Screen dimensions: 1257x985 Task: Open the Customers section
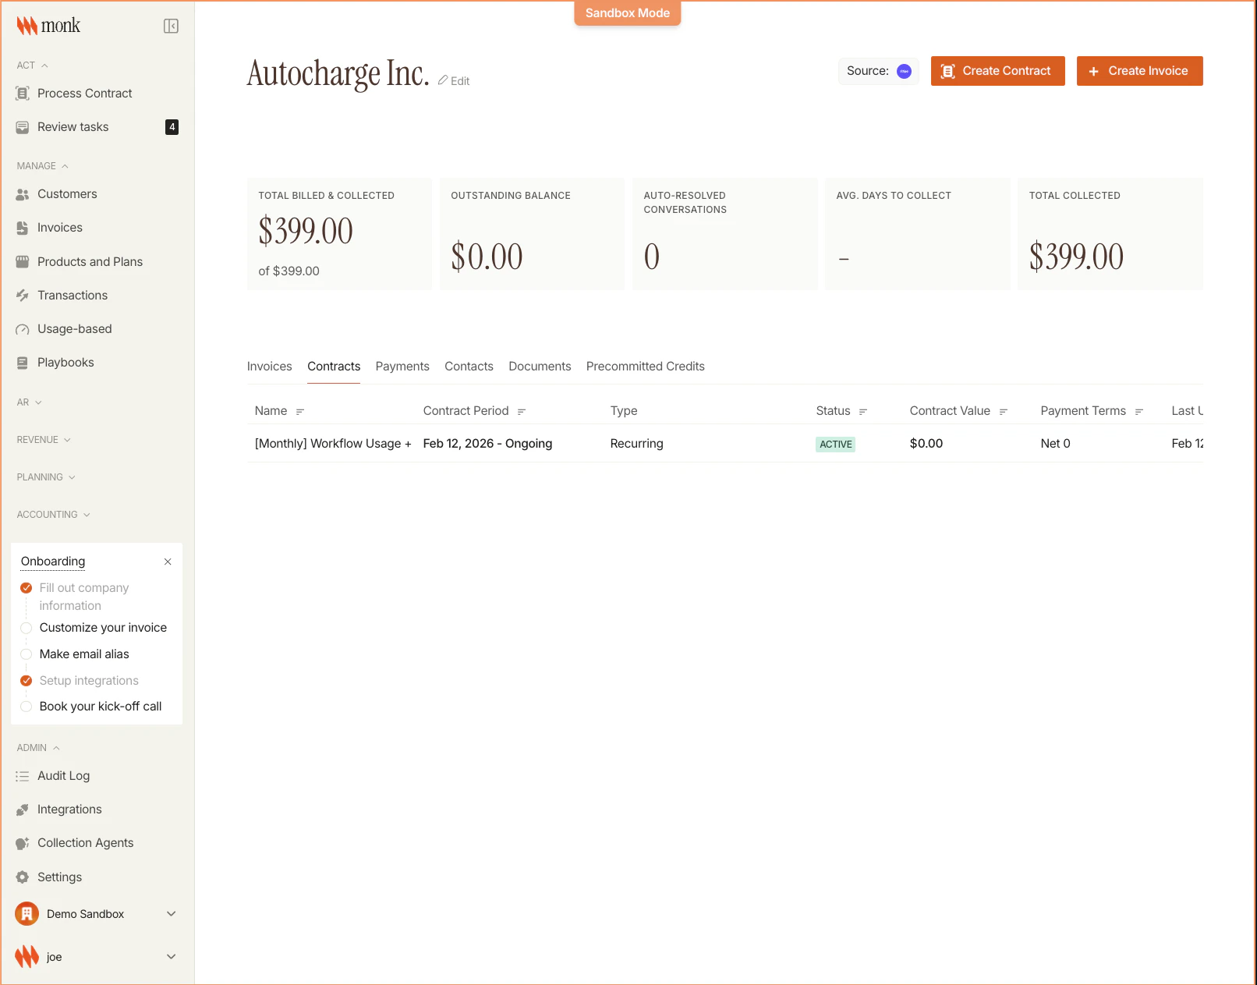(x=67, y=193)
